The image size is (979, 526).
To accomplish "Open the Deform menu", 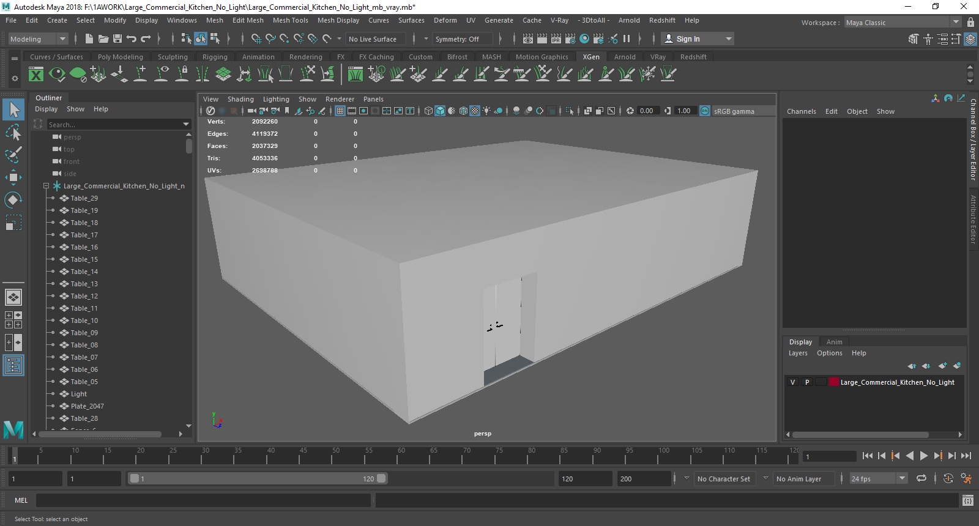I will point(445,20).
